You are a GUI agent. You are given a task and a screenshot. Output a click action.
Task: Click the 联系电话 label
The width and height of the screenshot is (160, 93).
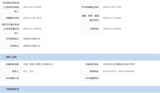[x=94, y=71]
